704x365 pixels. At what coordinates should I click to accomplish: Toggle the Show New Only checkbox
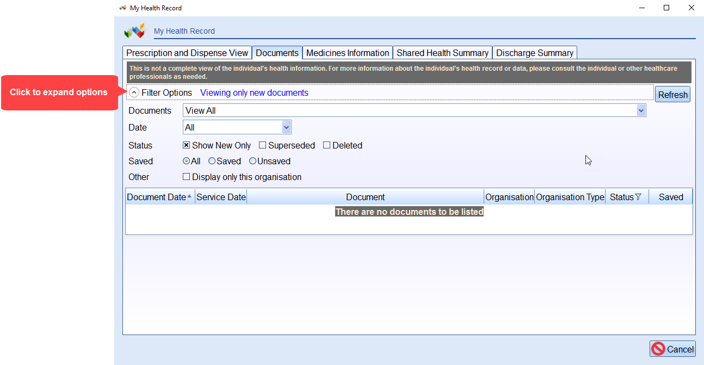click(187, 145)
